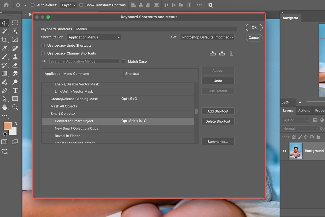Image resolution: width=325 pixels, height=217 pixels.
Task: Click the align left edges icon
Action: pos(134,5)
